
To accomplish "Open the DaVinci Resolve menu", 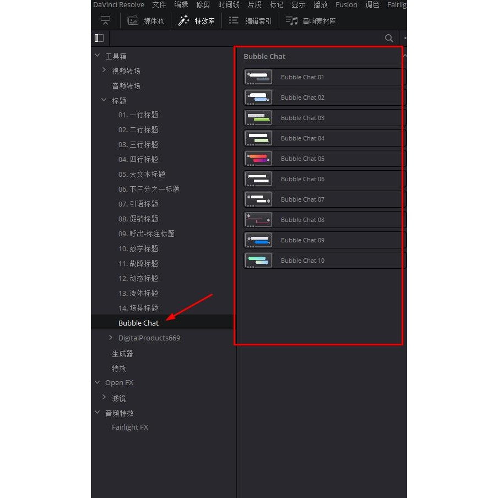I will coord(118,5).
